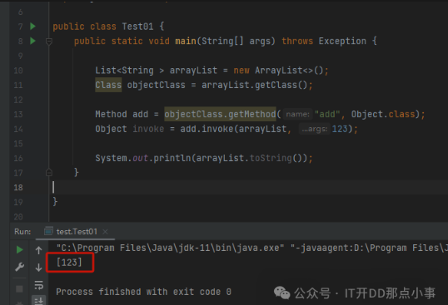
Task: Click 'println' on line 16
Action: tap(172, 158)
